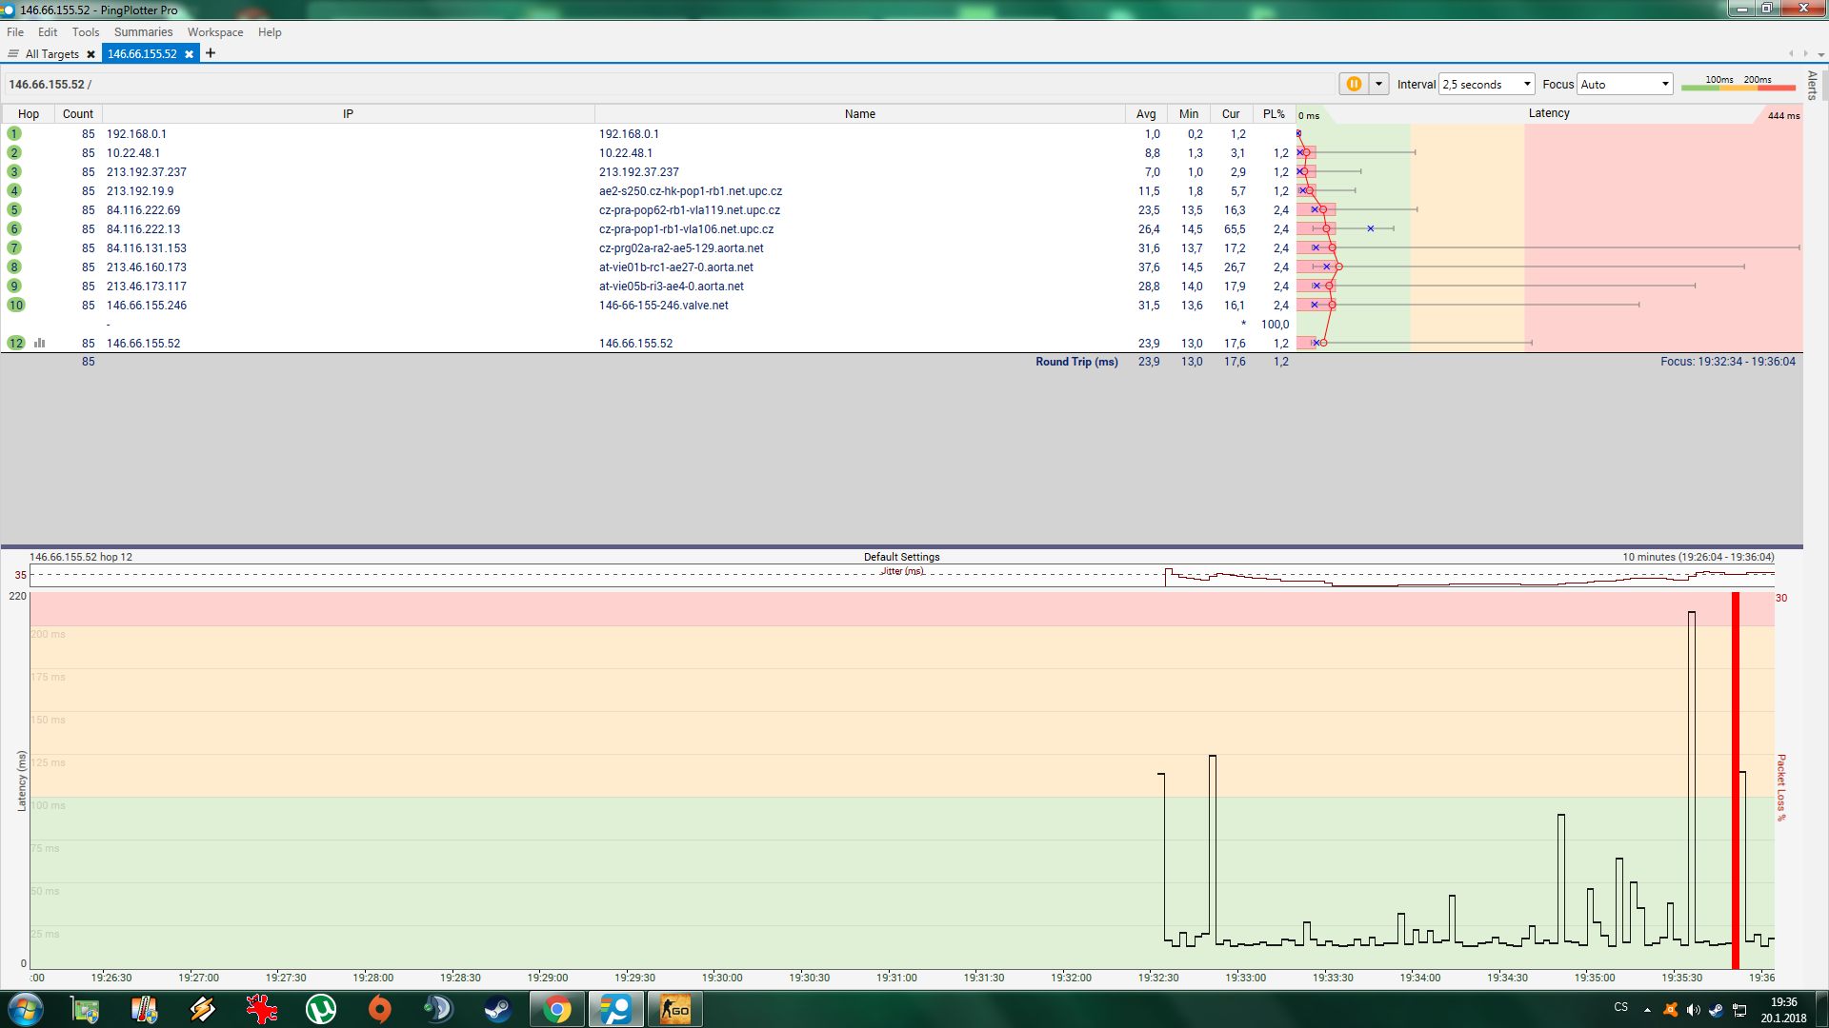This screenshot has width=1829, height=1028.
Task: Switch to the All Targets tab
Action: 51,54
